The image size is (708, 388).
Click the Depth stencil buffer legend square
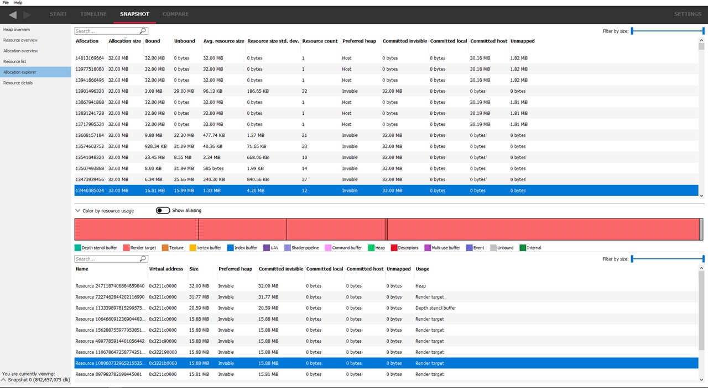[x=78, y=248]
